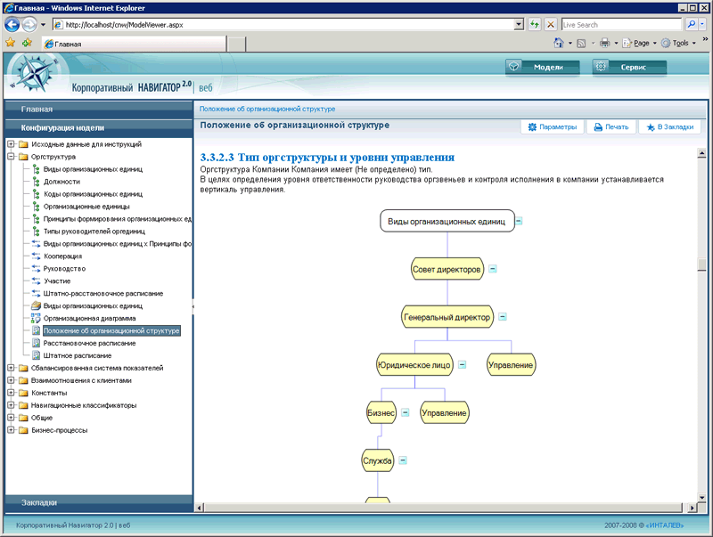Collapse the Служба diagram node

pos(403,460)
